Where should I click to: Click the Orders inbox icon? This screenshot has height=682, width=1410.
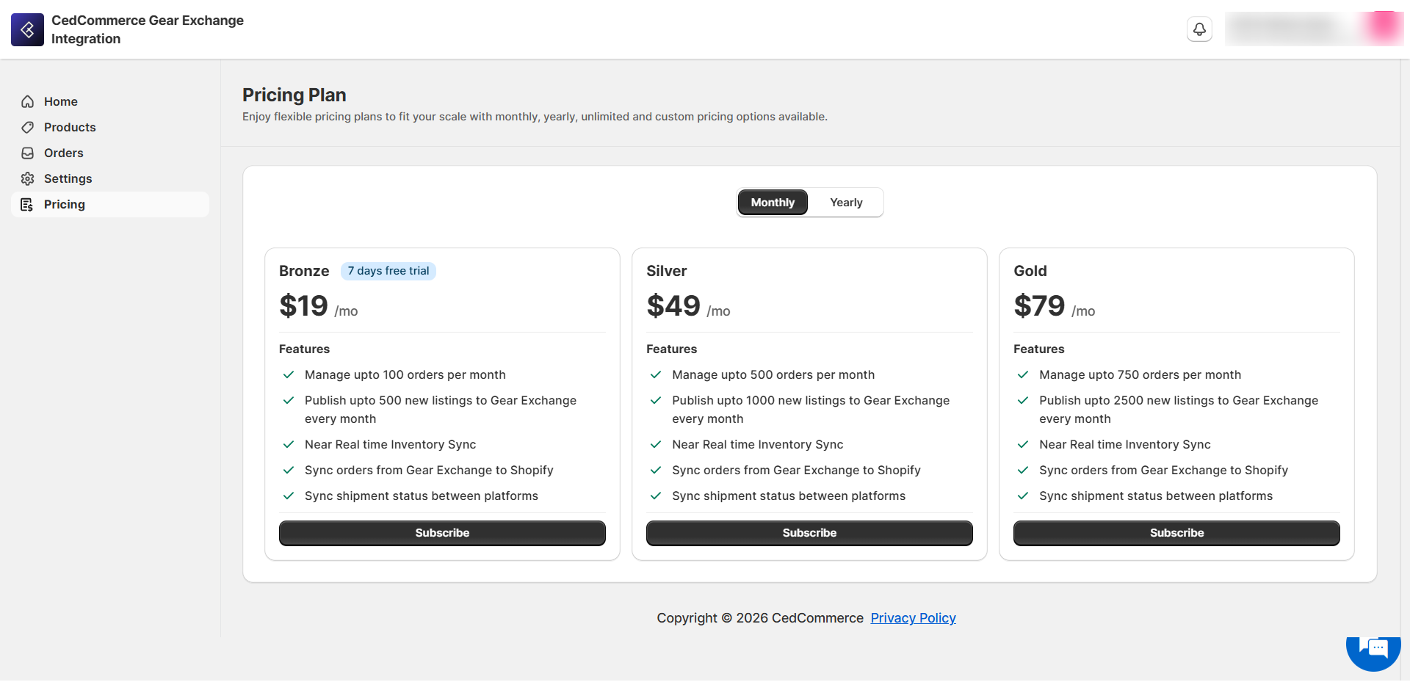pos(28,153)
